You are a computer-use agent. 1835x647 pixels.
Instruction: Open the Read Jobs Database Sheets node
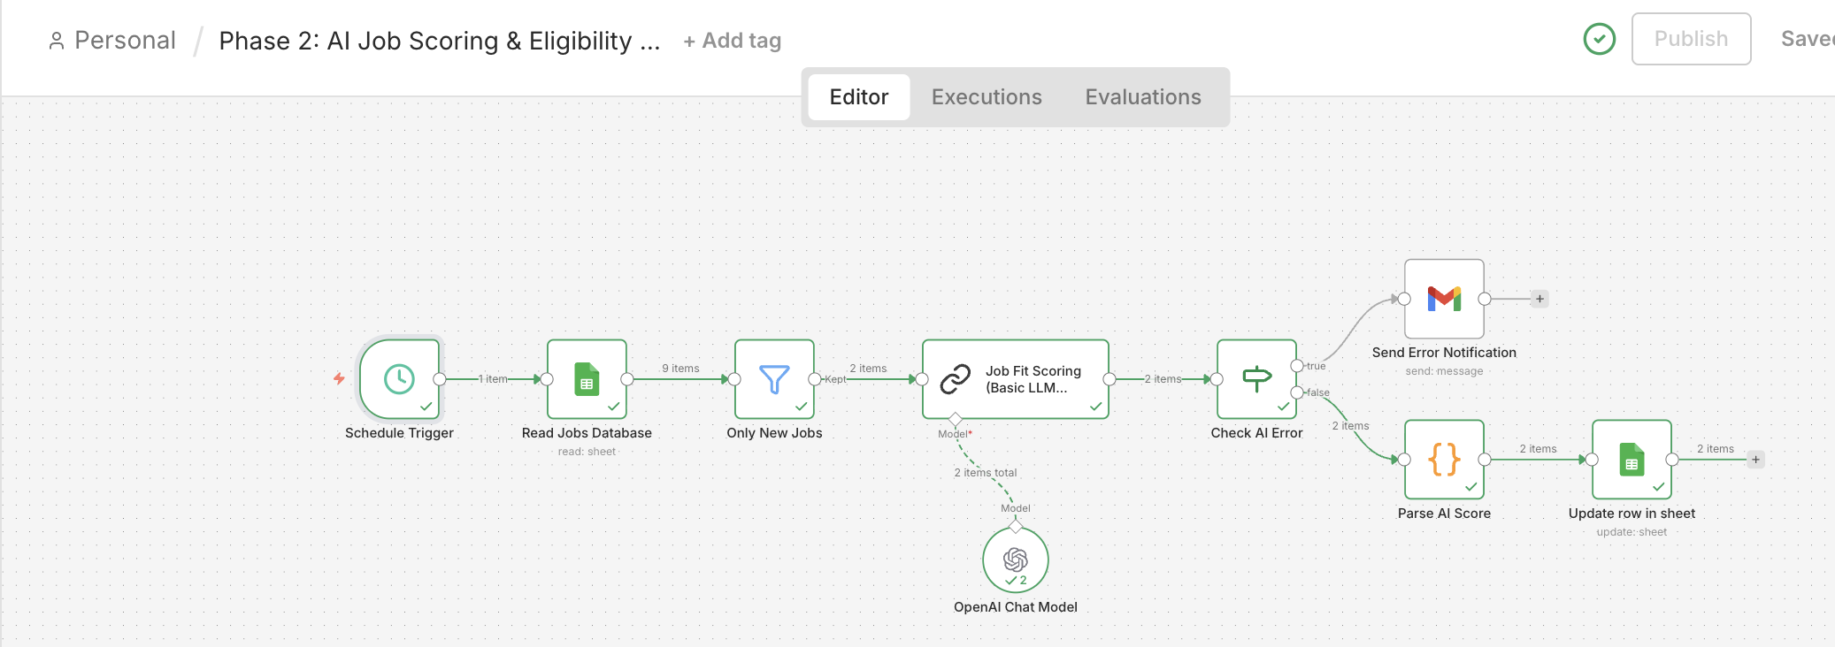587,379
